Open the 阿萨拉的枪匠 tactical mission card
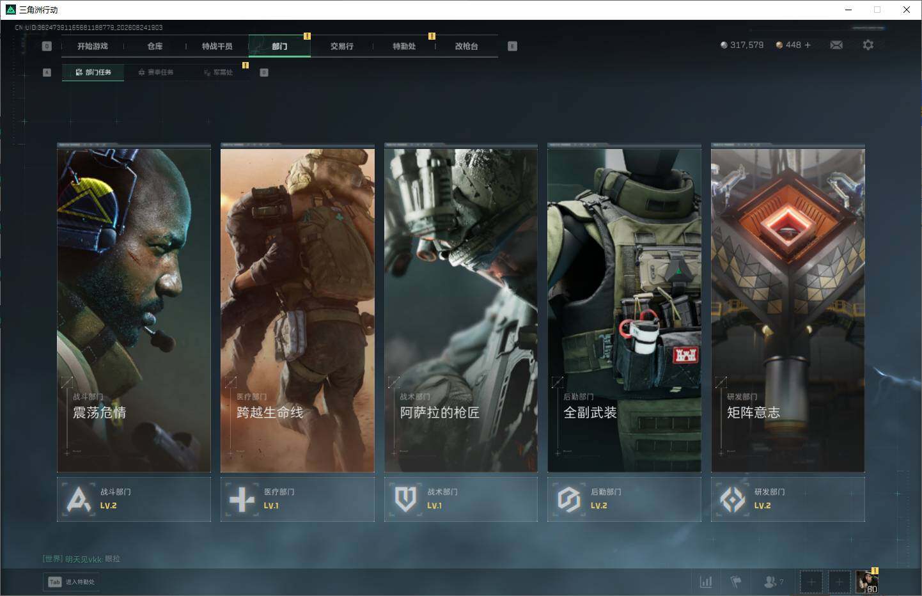Viewport: 922px width, 596px height. 461,308
